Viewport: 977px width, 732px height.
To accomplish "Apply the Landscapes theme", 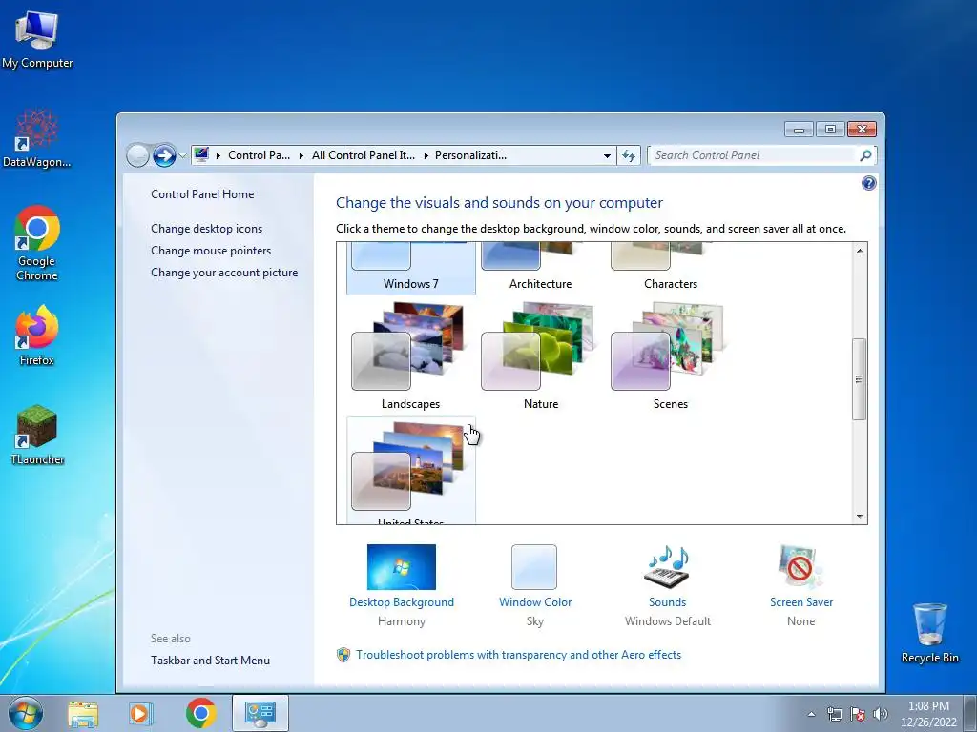I will pyautogui.click(x=410, y=356).
